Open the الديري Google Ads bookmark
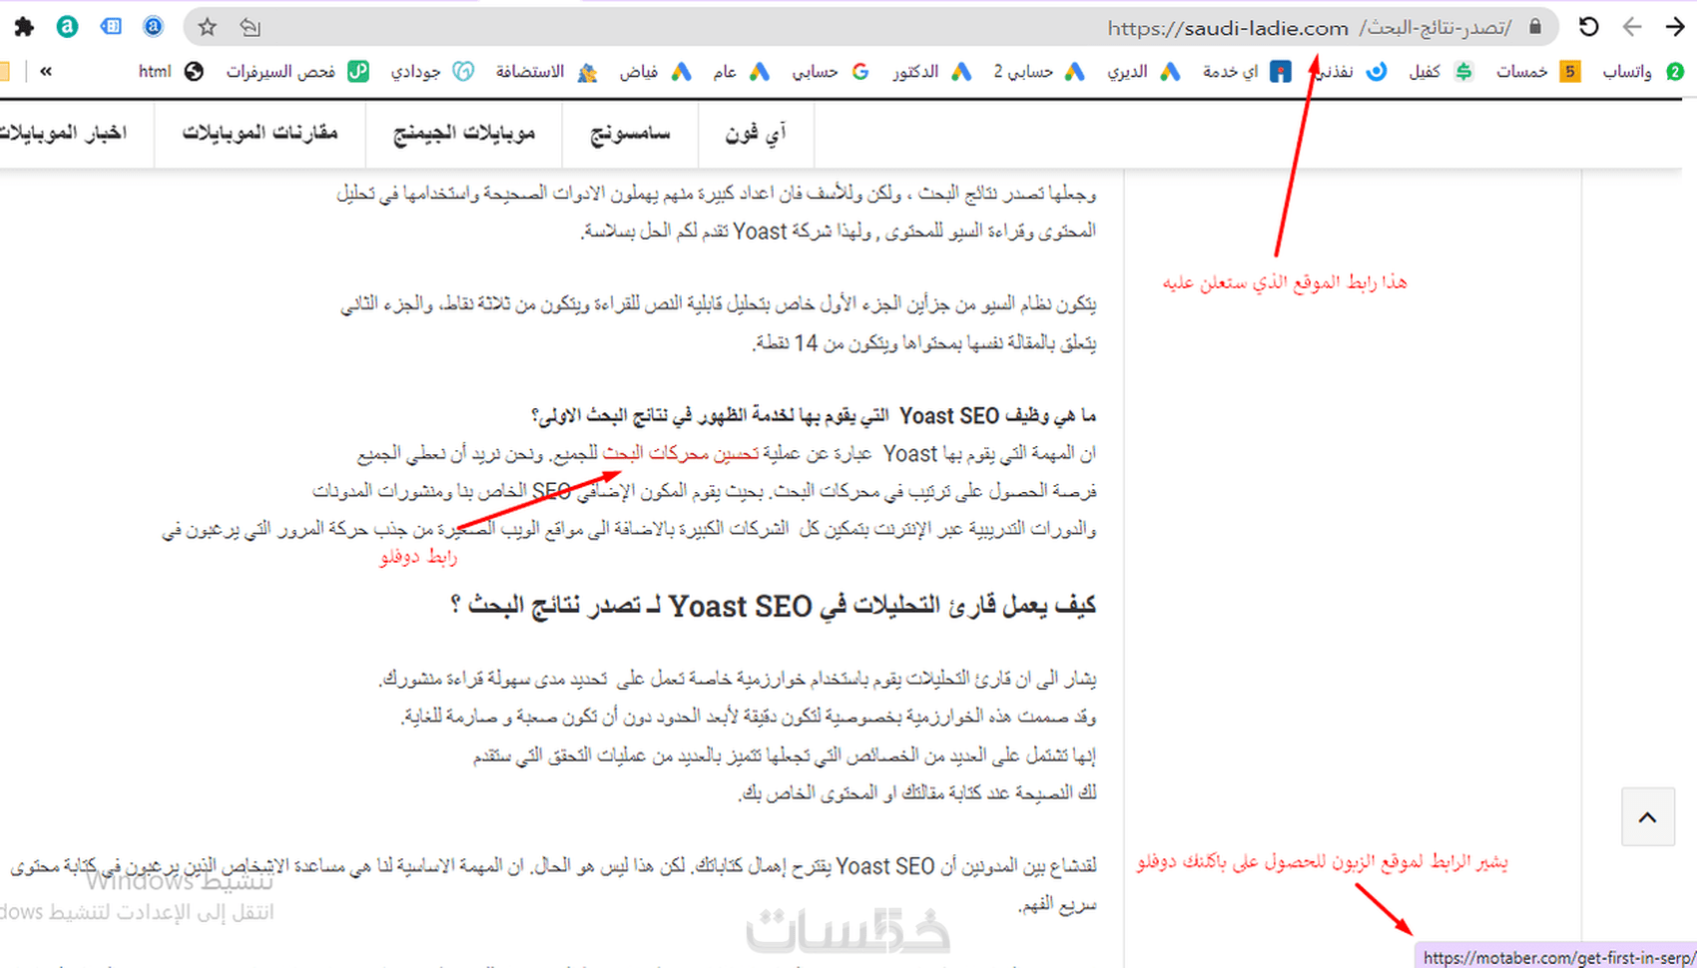Image resolution: width=1697 pixels, height=968 pixels. click(x=1143, y=72)
